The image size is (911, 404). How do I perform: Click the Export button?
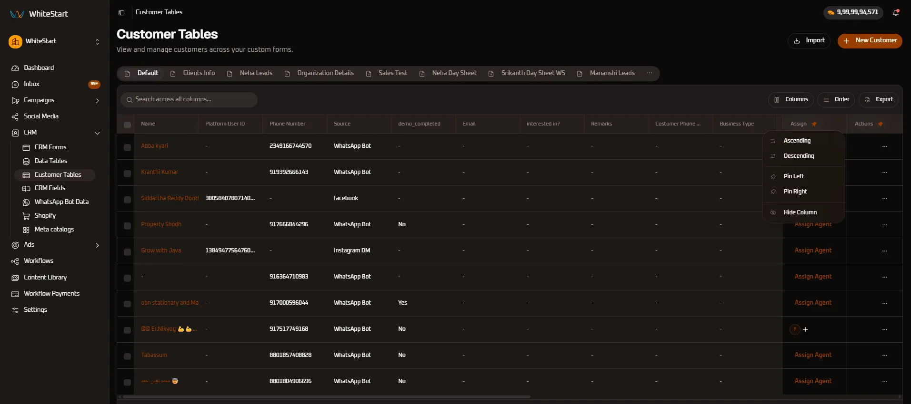point(879,100)
